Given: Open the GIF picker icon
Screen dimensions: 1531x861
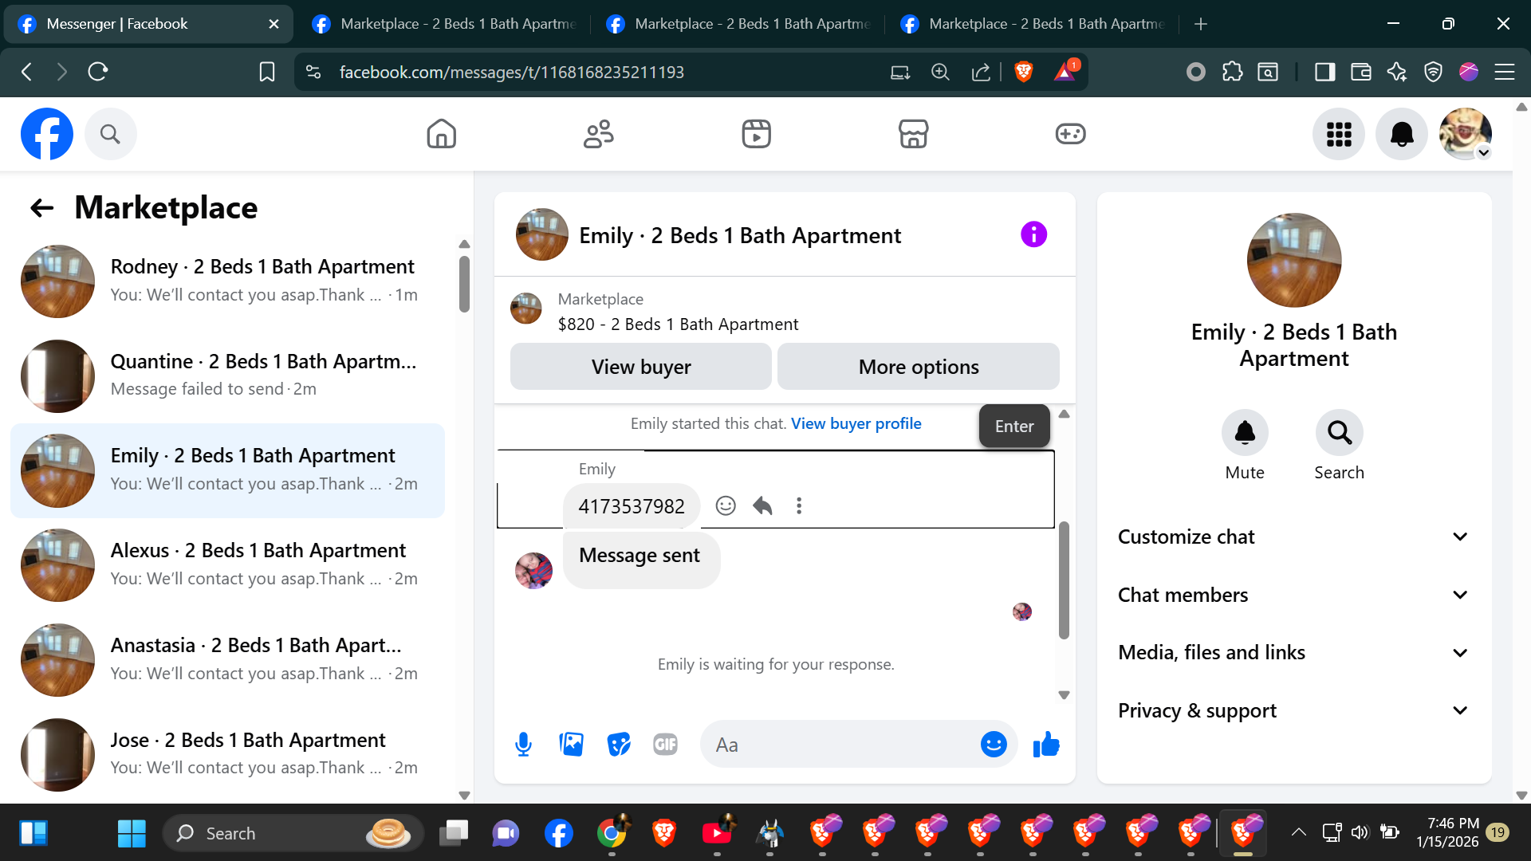Looking at the screenshot, I should tap(665, 745).
